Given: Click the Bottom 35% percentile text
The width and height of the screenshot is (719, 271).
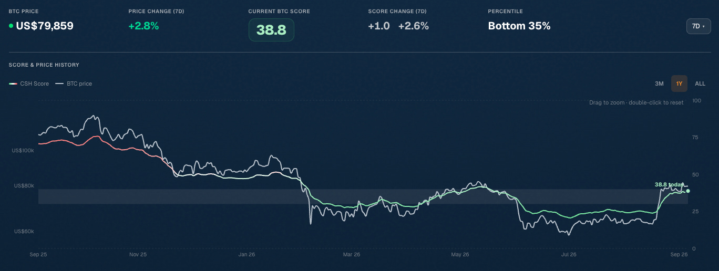Looking at the screenshot, I should (519, 26).
